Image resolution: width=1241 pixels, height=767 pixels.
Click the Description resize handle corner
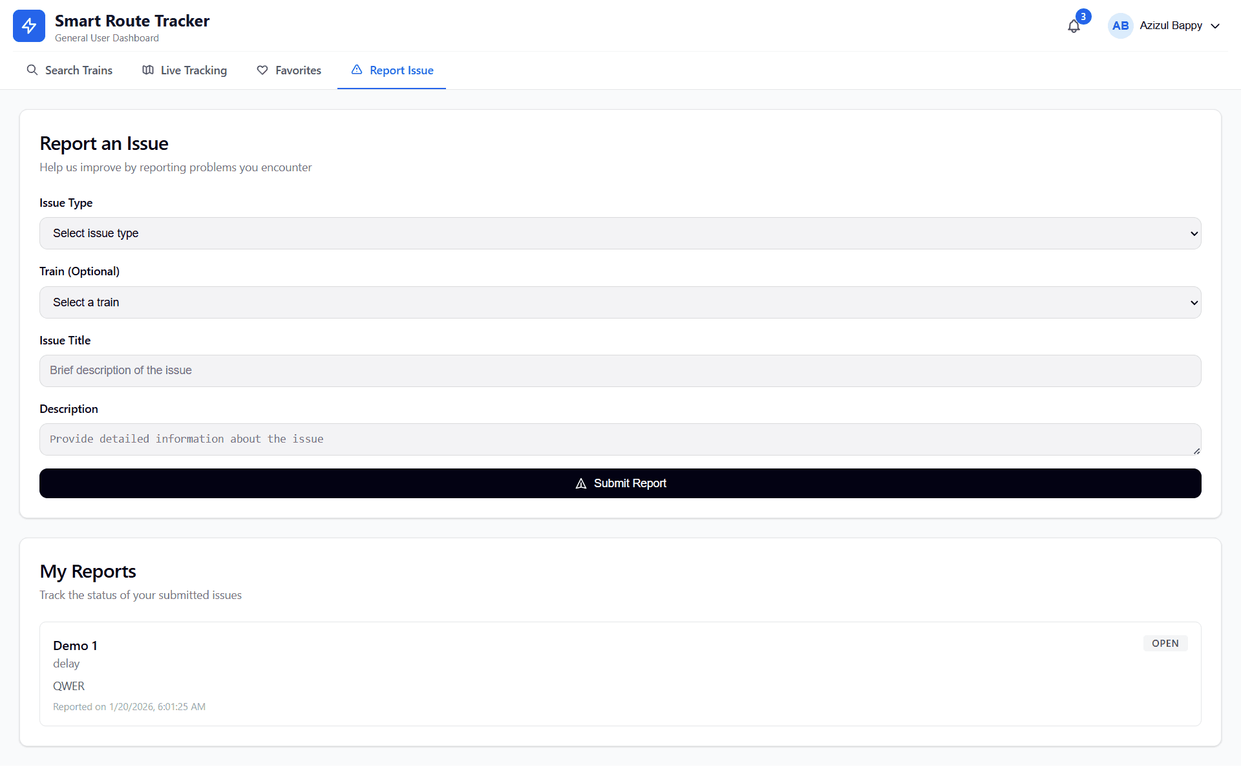[1196, 451]
